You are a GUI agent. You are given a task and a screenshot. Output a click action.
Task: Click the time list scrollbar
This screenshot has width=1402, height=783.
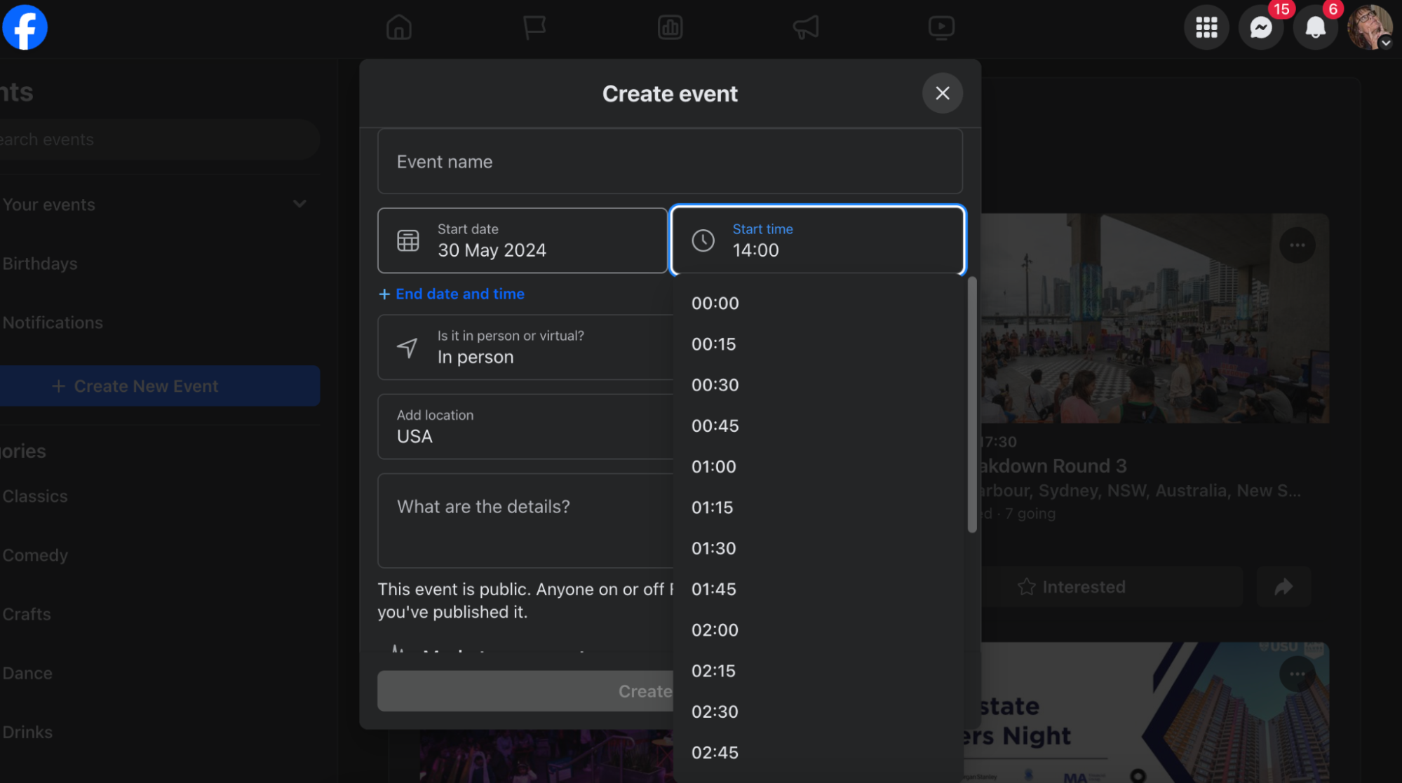tap(972, 405)
